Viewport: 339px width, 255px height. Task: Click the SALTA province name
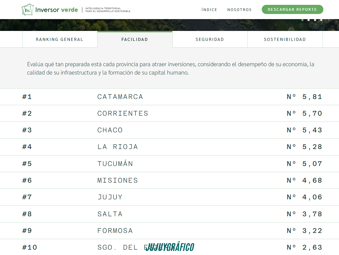click(110, 214)
